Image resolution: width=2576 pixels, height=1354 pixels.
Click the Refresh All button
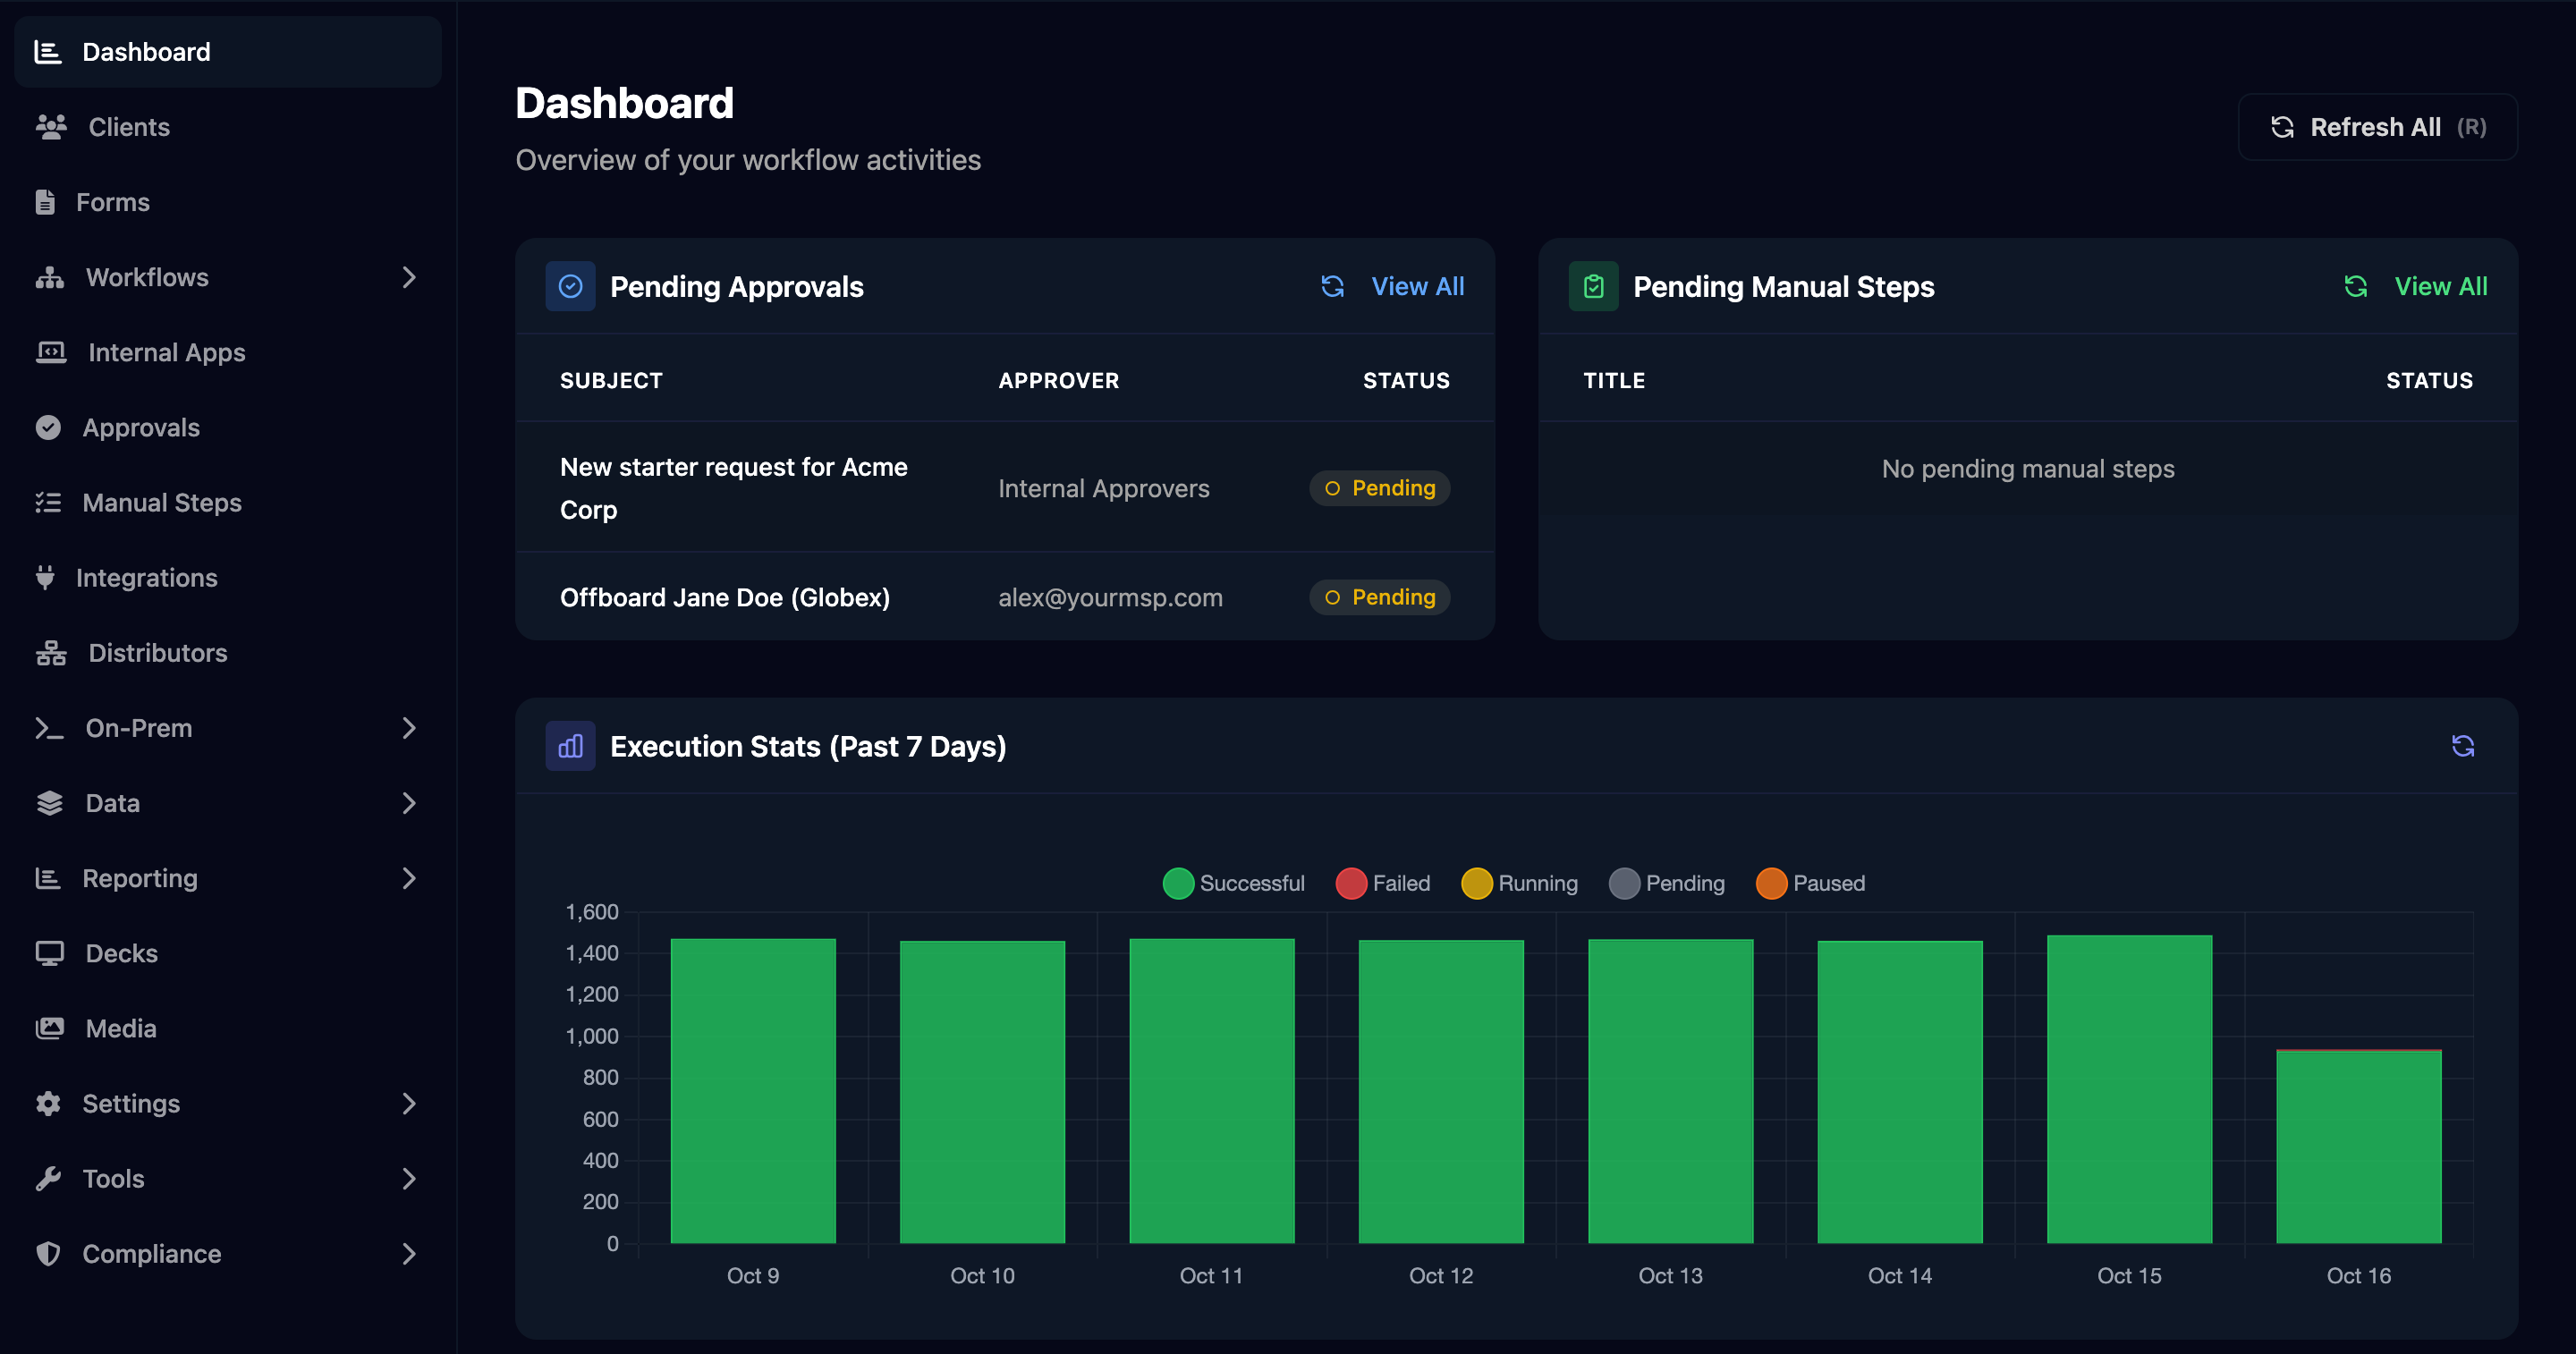(x=2377, y=127)
